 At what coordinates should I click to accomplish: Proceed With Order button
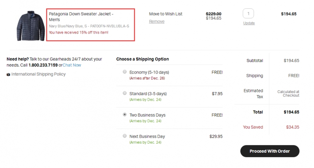click(x=270, y=151)
